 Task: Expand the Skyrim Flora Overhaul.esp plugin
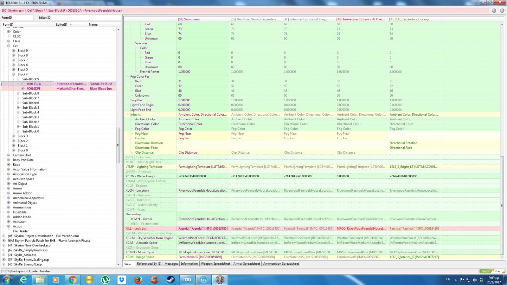click(x=4, y=245)
